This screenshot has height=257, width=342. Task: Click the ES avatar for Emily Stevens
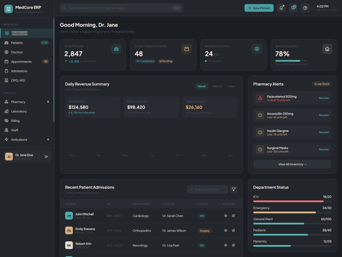pos(69,231)
